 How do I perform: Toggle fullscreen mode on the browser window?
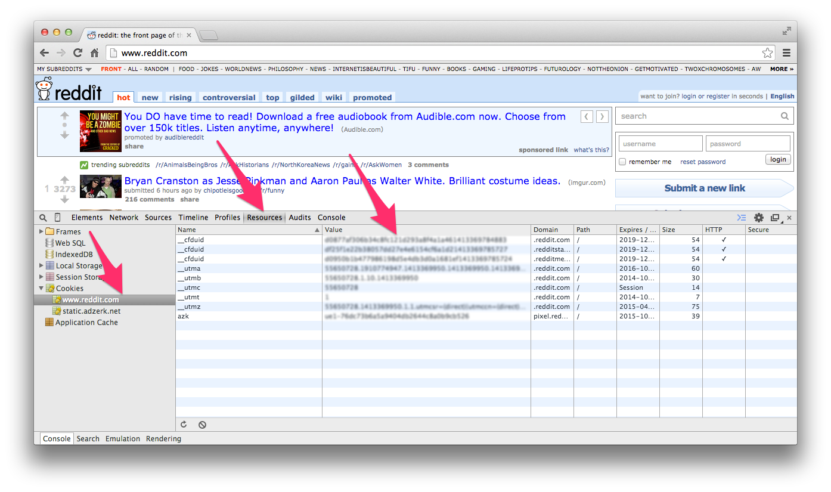click(787, 30)
